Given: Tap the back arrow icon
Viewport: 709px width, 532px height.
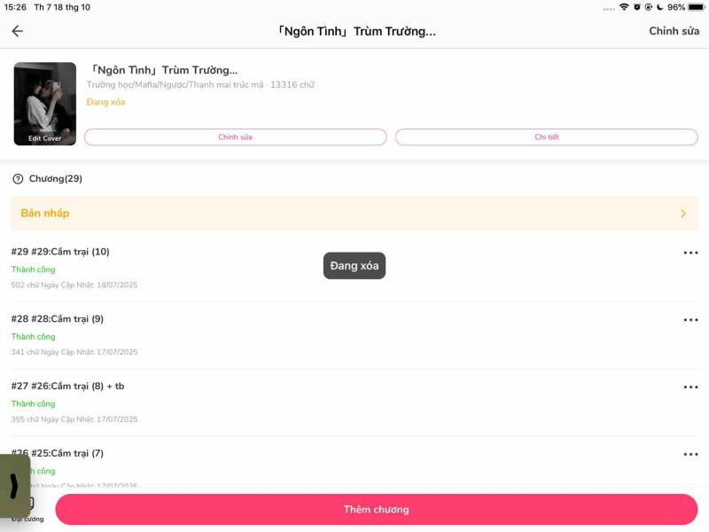Looking at the screenshot, I should 18,31.
